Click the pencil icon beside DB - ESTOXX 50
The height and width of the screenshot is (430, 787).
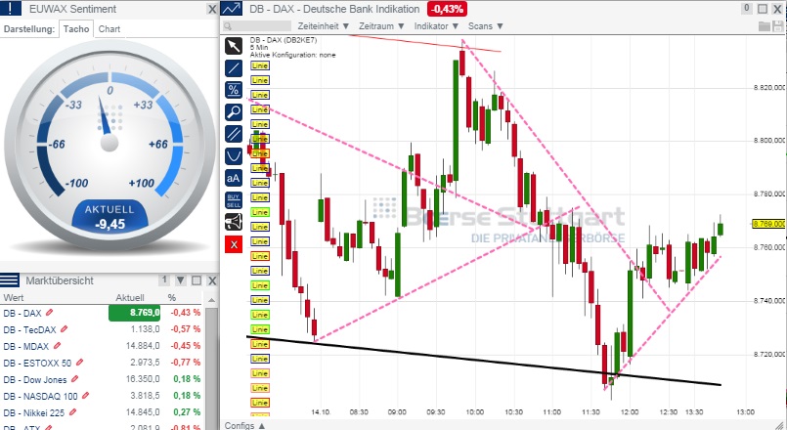click(80, 363)
